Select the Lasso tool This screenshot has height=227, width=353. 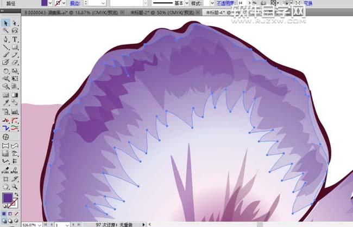[15, 30]
